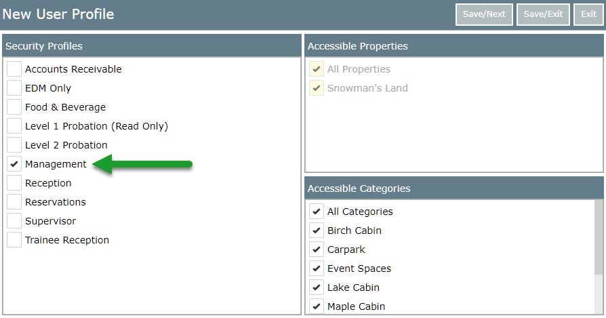
Task: Tick the EDM Only checkbox
Action: (14, 88)
